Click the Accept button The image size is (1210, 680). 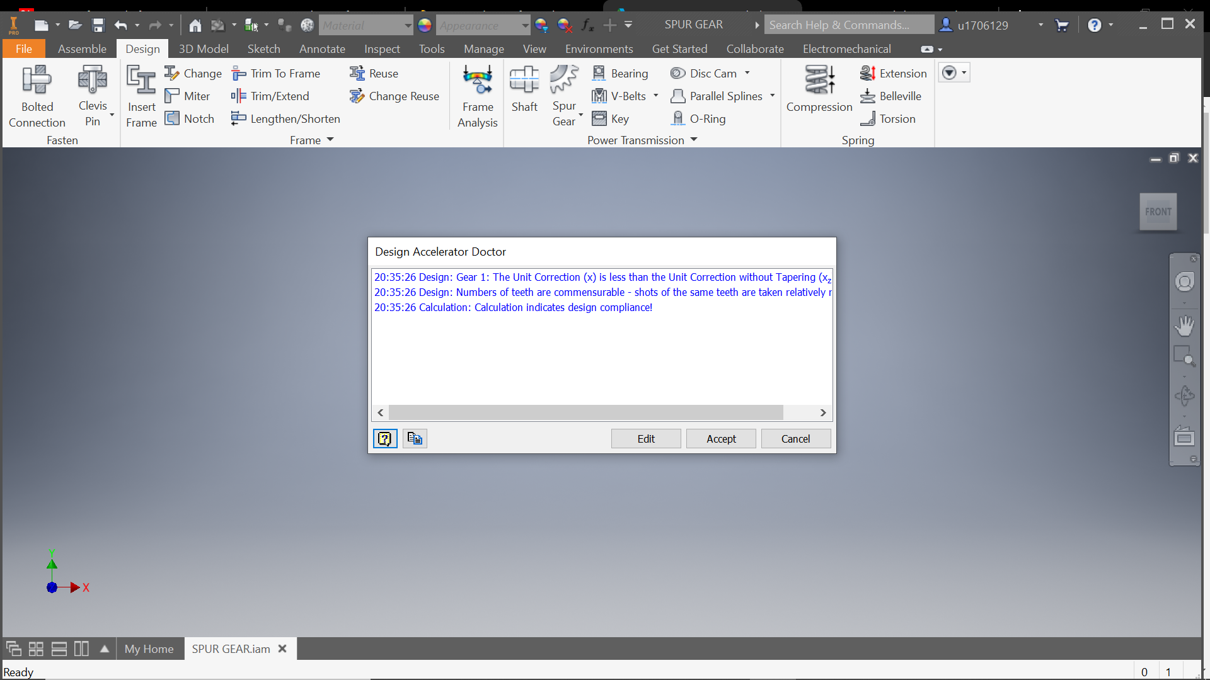pos(720,438)
